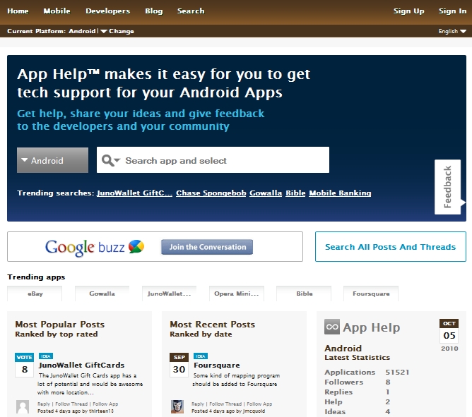472x417 pixels.
Task: Click Search All Posts And Threads
Action: click(x=391, y=247)
